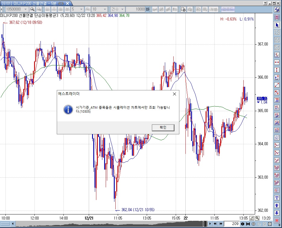282x228 pixels.
Task: Select the text T annotation tool
Action: tap(277, 198)
